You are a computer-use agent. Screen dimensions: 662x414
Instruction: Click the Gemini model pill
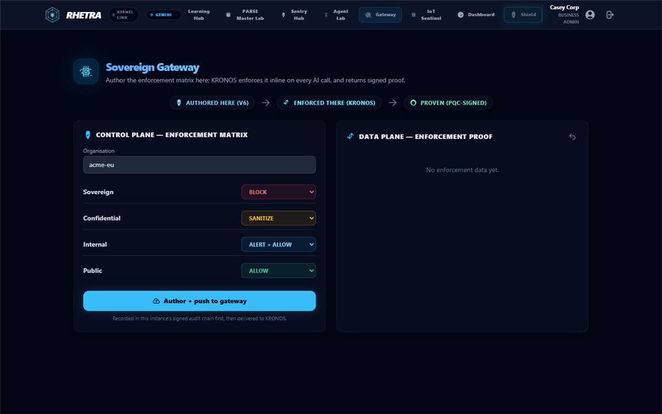[164, 15]
